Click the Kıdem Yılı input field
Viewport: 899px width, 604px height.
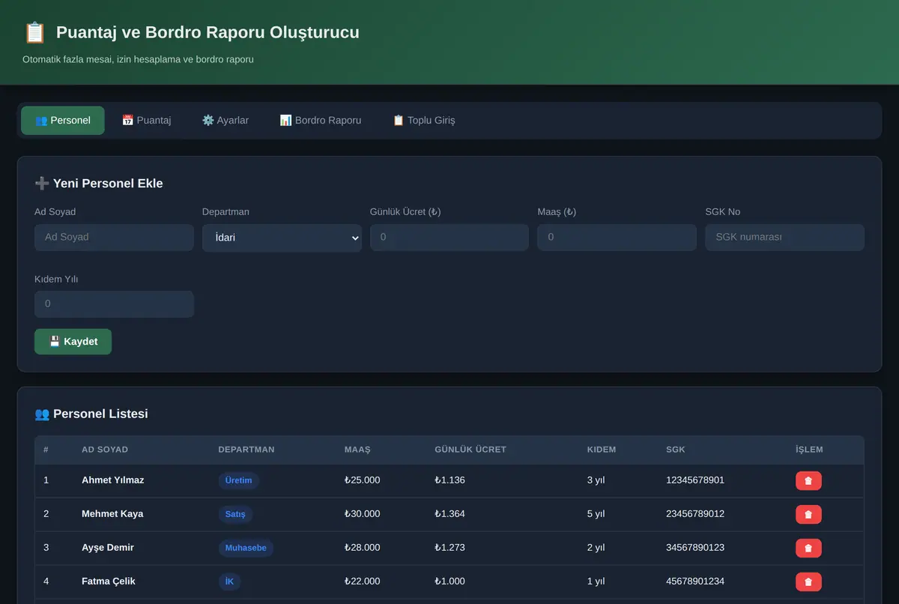pos(114,304)
